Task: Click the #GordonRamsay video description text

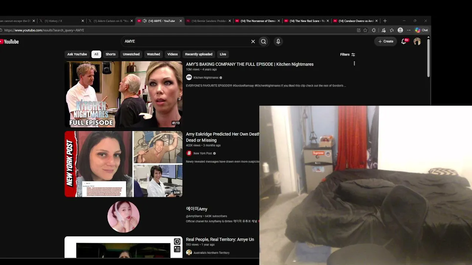Action: click(x=266, y=86)
